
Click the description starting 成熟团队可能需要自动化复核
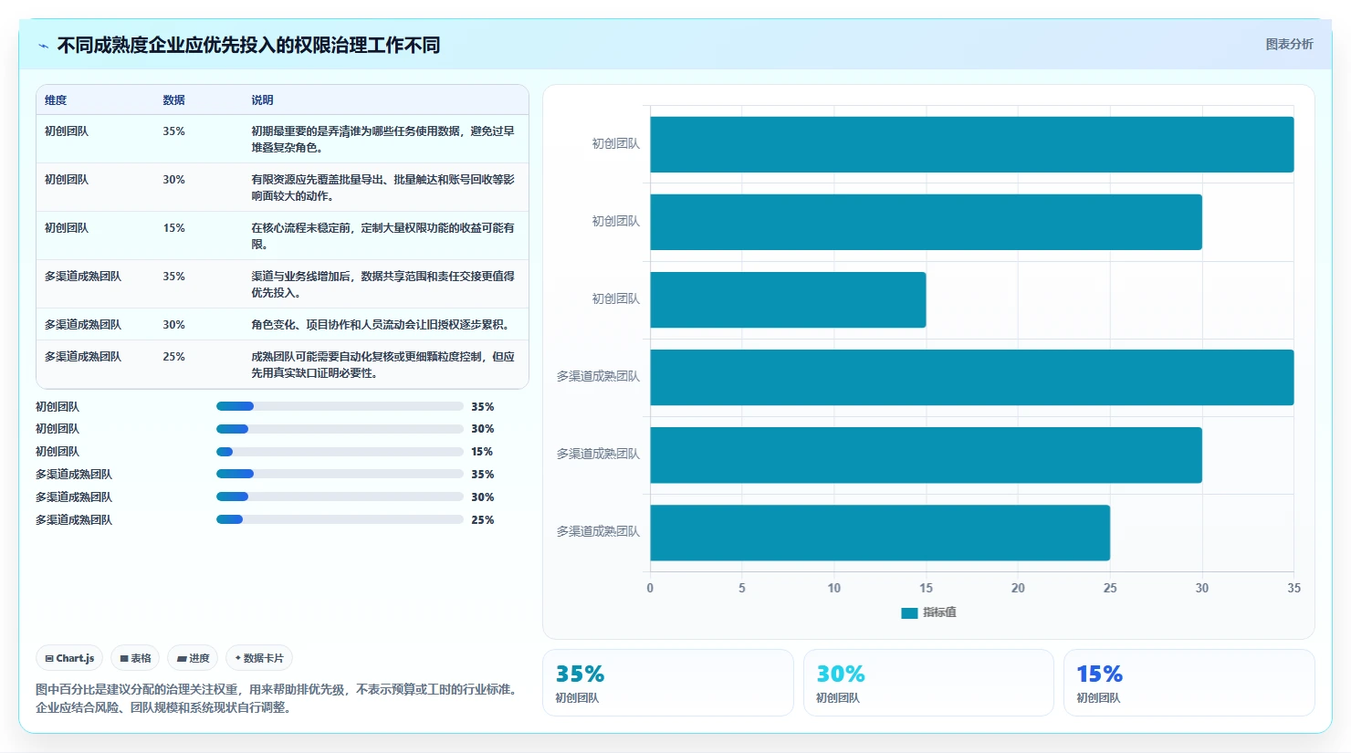(382, 365)
